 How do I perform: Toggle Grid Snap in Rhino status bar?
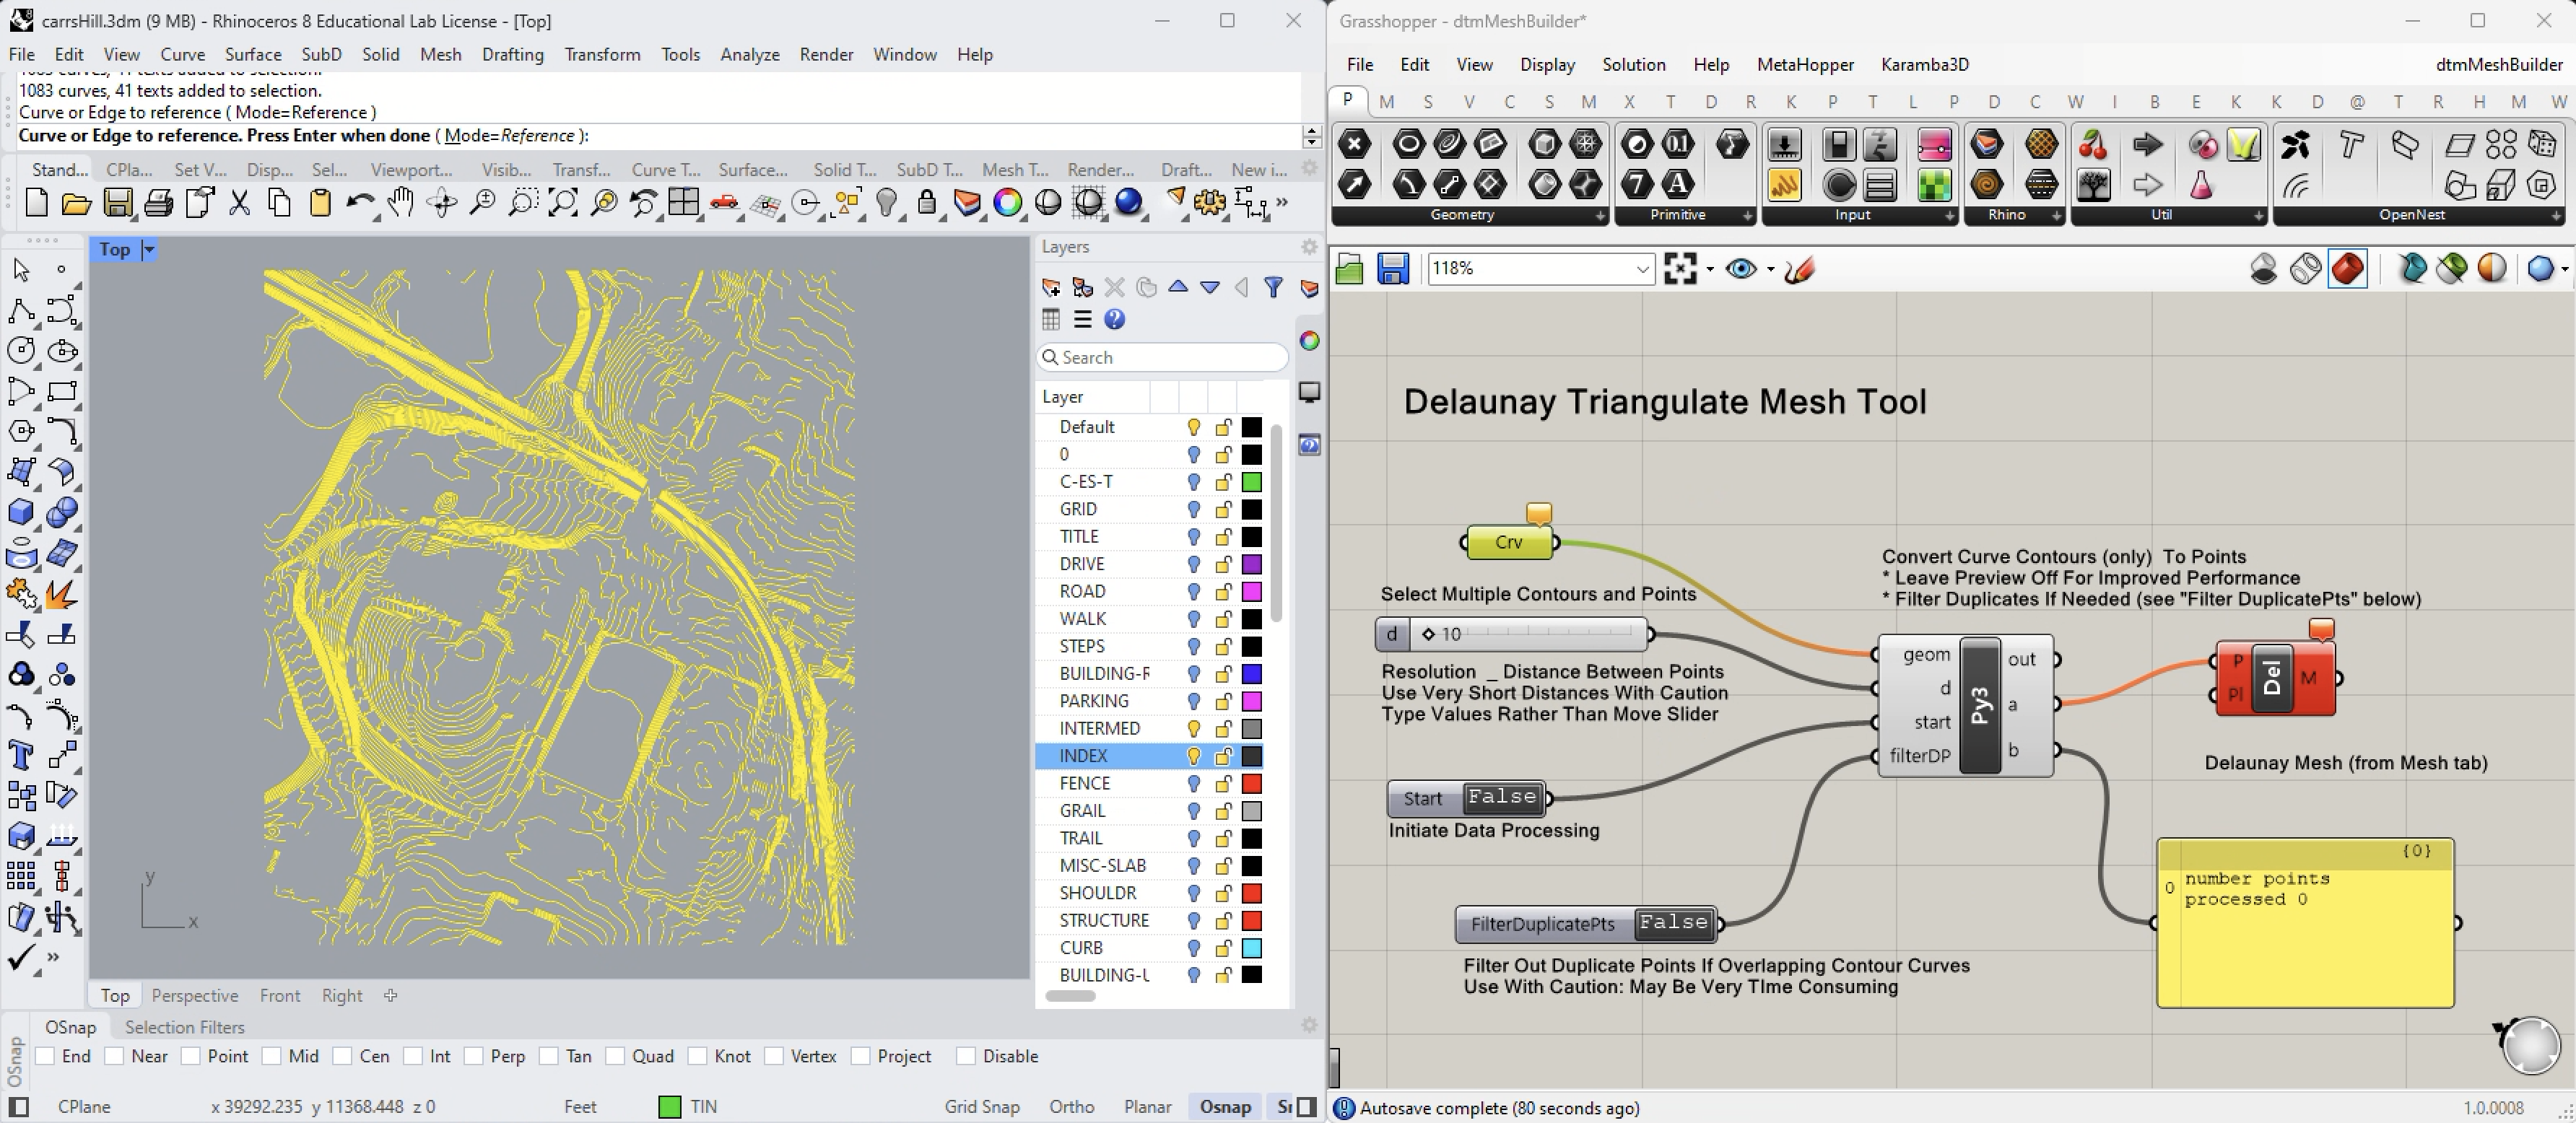pos(982,1106)
